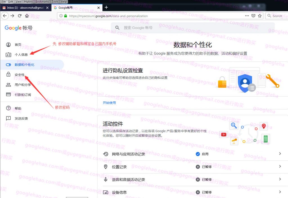Open the Help menu

(x=64, y=2)
